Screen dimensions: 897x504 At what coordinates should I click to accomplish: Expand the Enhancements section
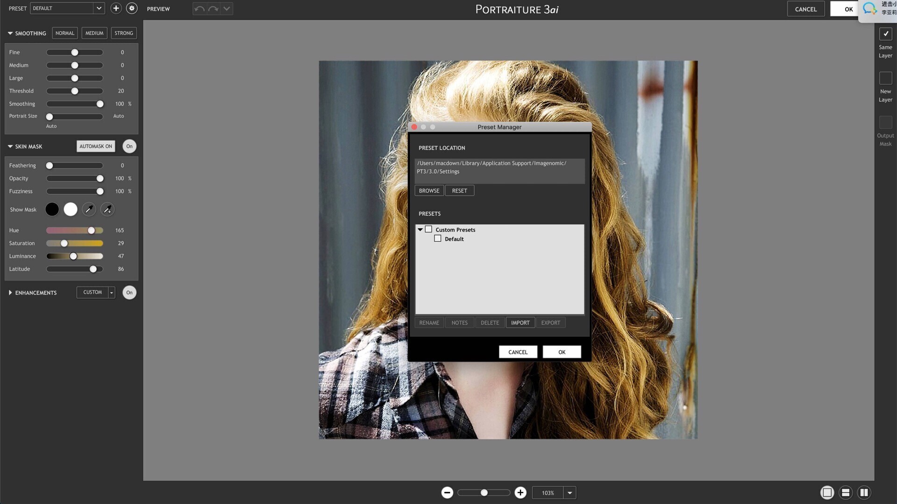pyautogui.click(x=10, y=293)
